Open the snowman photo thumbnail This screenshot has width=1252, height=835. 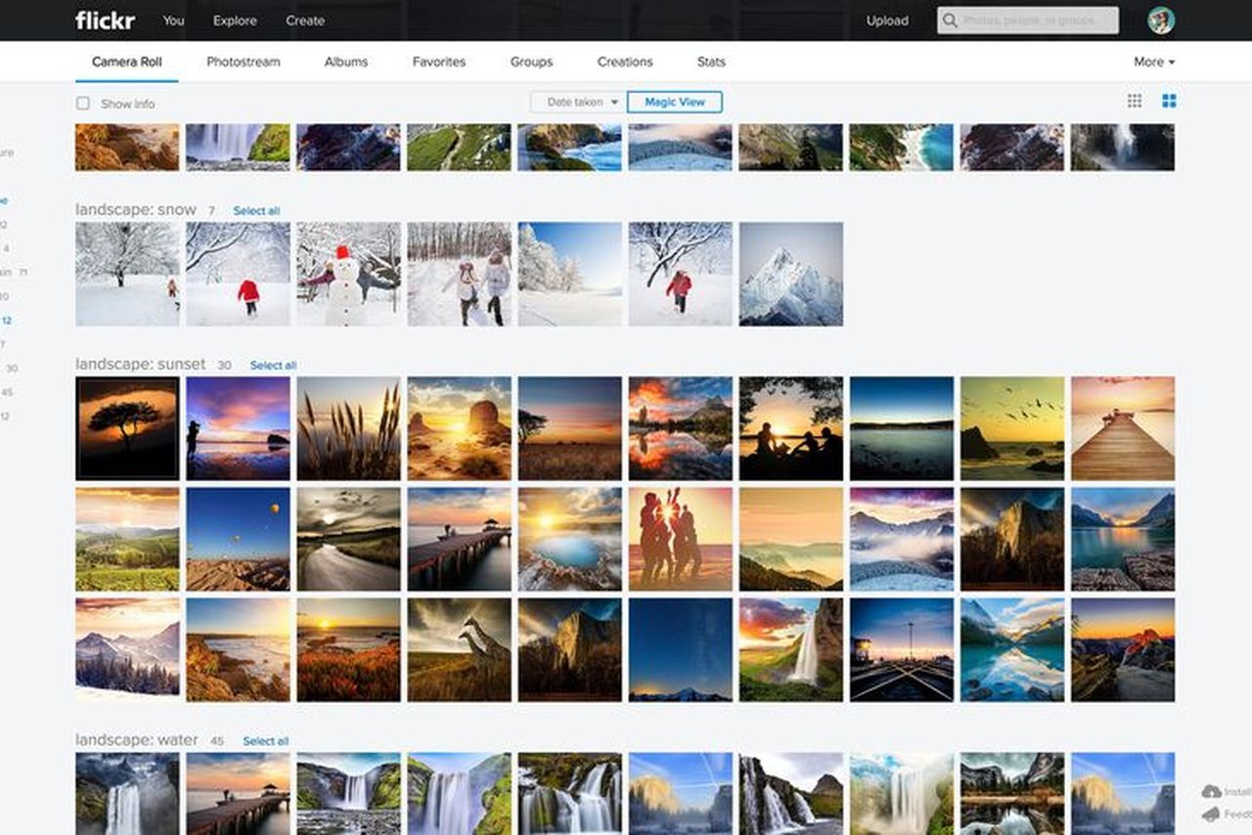tap(348, 274)
